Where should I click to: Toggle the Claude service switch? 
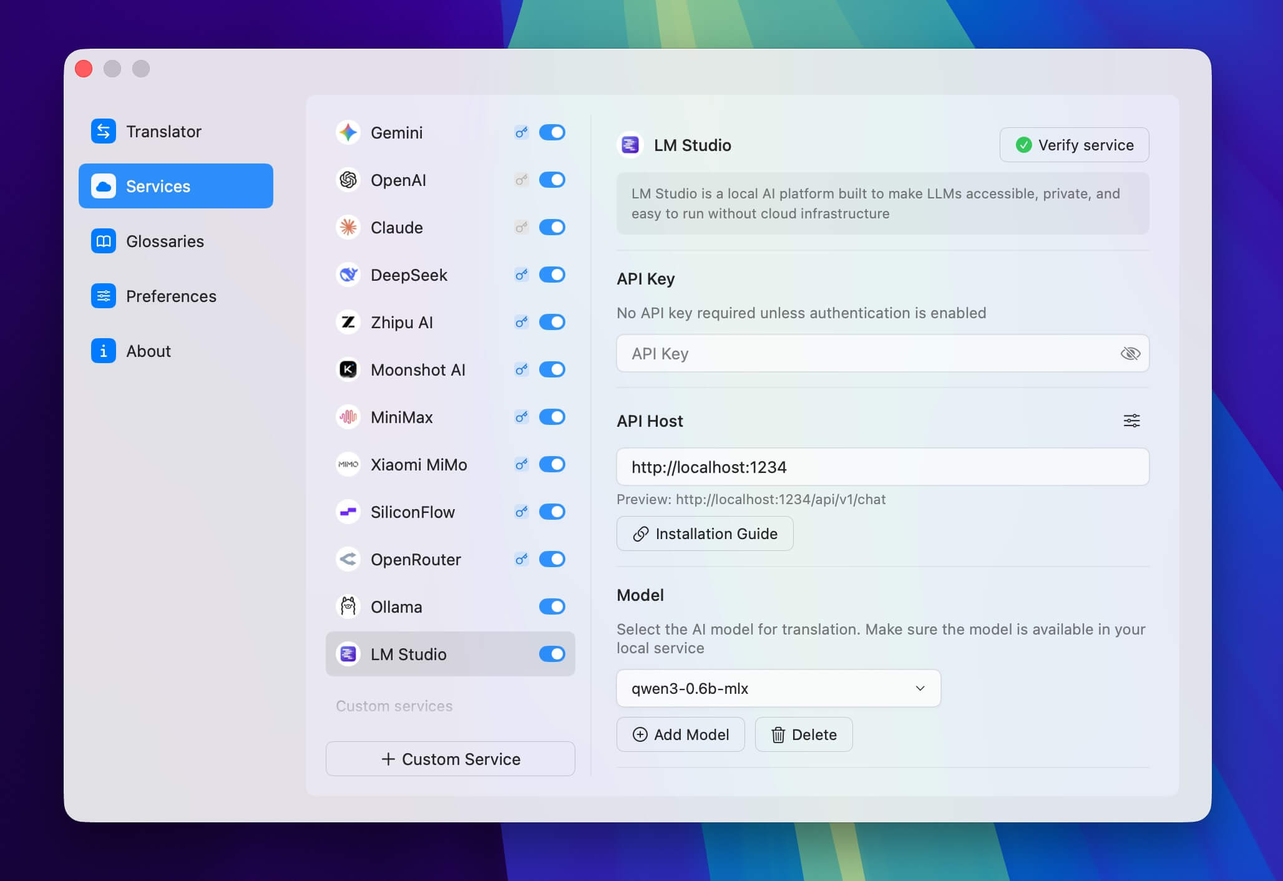click(552, 227)
